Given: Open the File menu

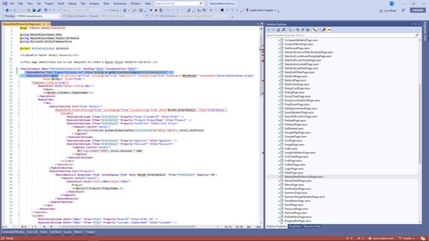Looking at the screenshot, I should coord(12,4).
